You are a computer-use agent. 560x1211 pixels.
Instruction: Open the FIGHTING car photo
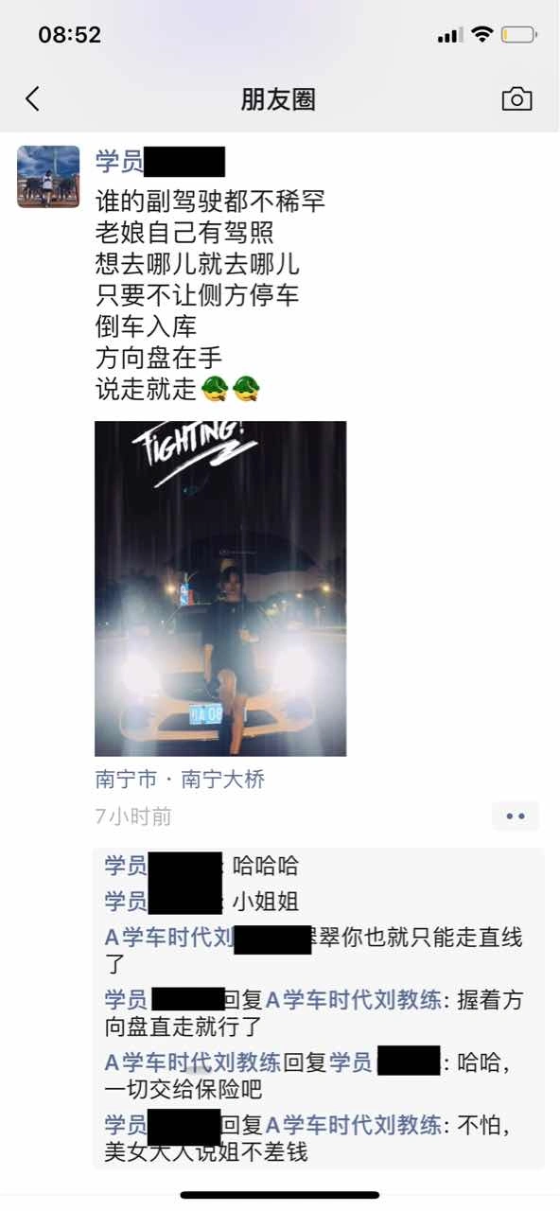220,588
